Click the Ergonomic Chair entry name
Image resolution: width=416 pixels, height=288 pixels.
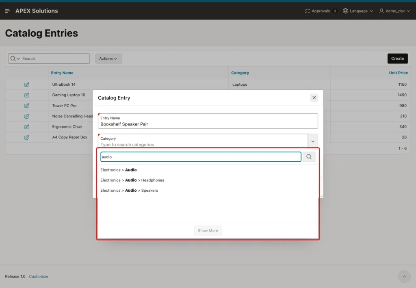pos(67,127)
